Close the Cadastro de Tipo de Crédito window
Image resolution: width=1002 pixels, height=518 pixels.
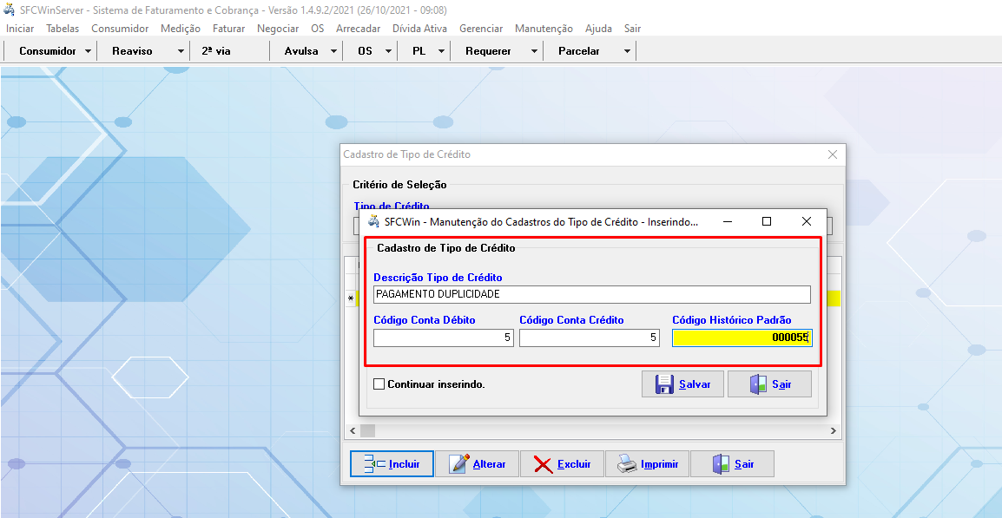(833, 154)
